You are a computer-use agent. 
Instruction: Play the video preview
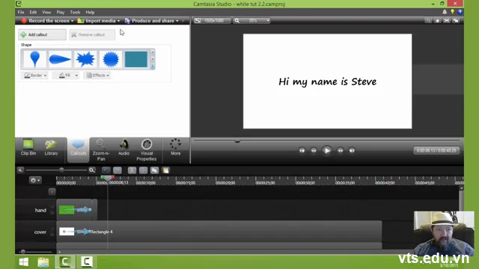[x=327, y=150]
